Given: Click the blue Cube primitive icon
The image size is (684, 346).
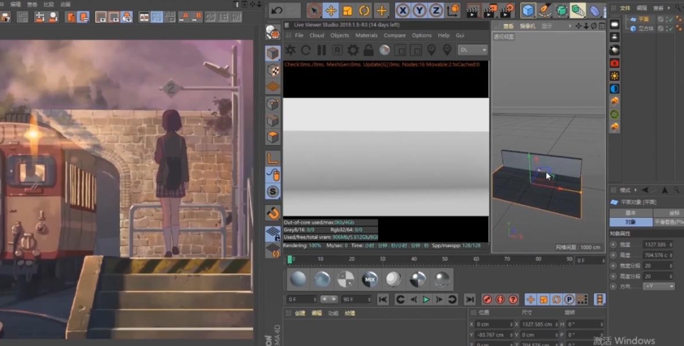Looking at the screenshot, I should [x=528, y=11].
